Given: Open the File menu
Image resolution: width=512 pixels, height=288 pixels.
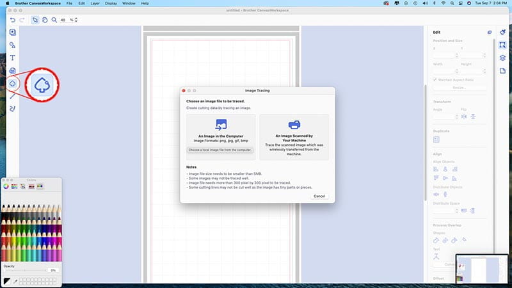Looking at the screenshot, I should (69, 3).
